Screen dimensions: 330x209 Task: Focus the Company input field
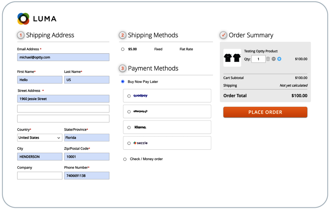(x=40, y=175)
